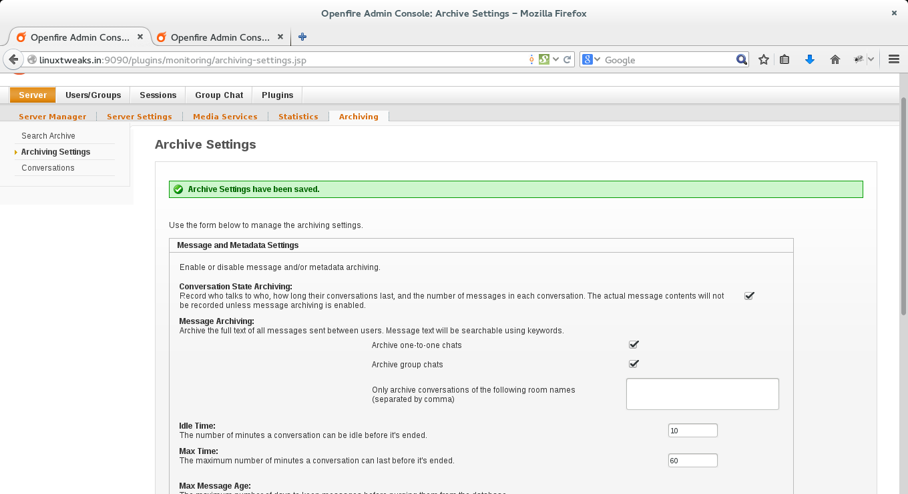Image resolution: width=908 pixels, height=494 pixels.
Task: Go to Statistics sub-tab
Action: coord(298,117)
